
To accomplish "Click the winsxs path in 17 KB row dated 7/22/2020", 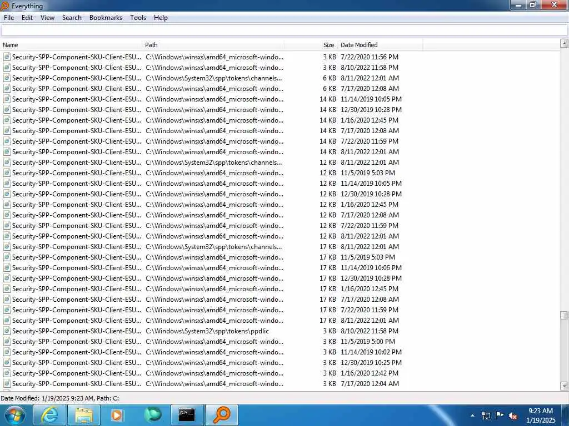I will coord(214,310).
